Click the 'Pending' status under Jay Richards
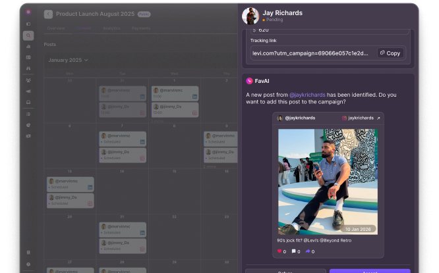The image size is (439, 273). coord(274,20)
